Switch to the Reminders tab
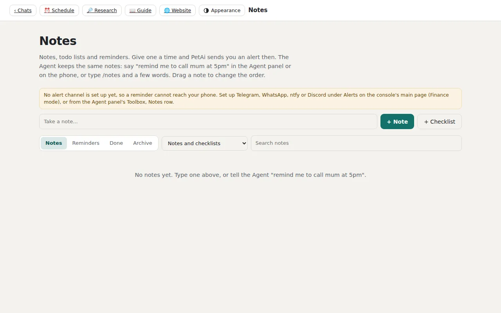501x313 pixels. pos(86,143)
